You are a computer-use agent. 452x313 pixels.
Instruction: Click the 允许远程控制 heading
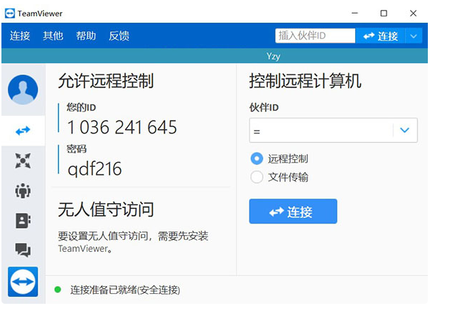click(x=106, y=81)
